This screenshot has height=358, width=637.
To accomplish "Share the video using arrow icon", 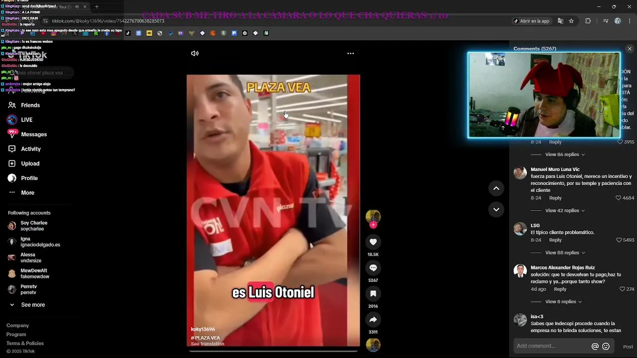I will 373,320.
